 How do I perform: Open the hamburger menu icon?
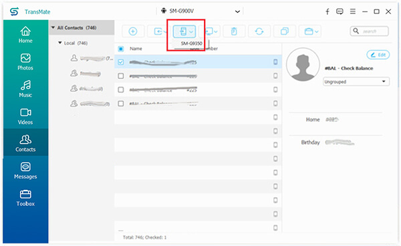pyautogui.click(x=353, y=11)
